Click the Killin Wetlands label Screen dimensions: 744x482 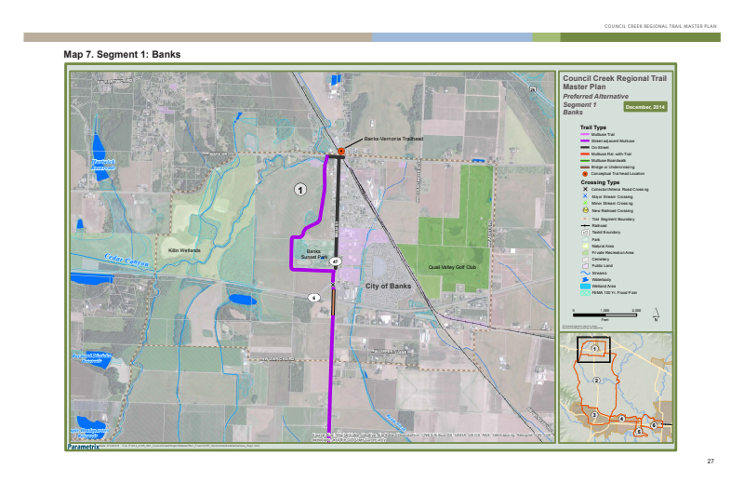click(185, 250)
